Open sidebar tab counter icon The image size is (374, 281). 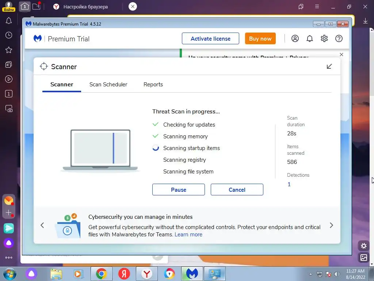tap(9, 94)
